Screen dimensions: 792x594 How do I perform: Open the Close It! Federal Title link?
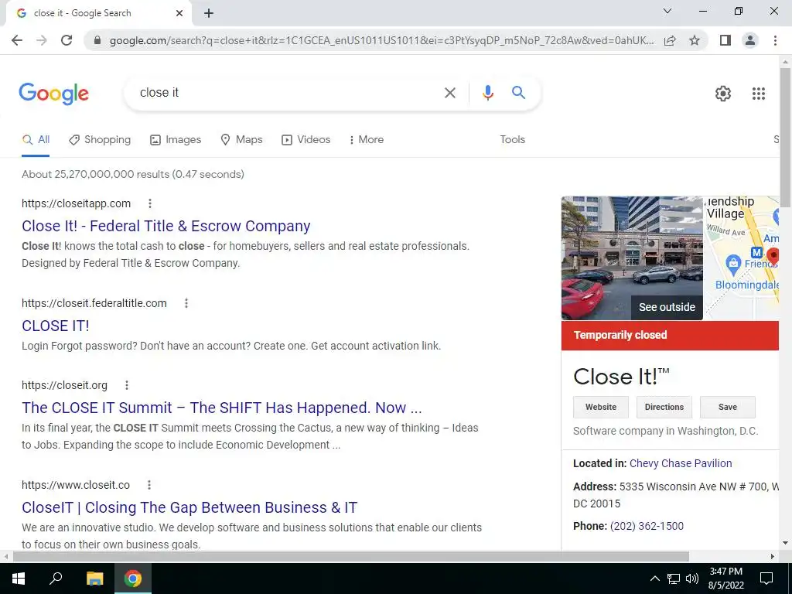(166, 226)
